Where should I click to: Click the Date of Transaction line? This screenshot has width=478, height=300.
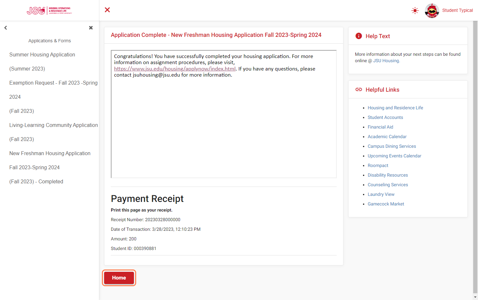[x=156, y=229]
